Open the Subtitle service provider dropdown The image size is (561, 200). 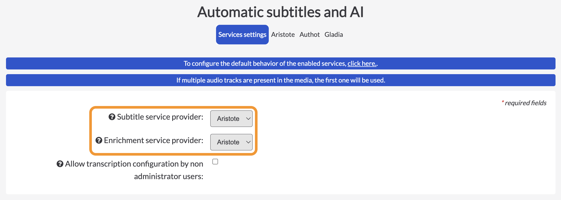pos(231,119)
